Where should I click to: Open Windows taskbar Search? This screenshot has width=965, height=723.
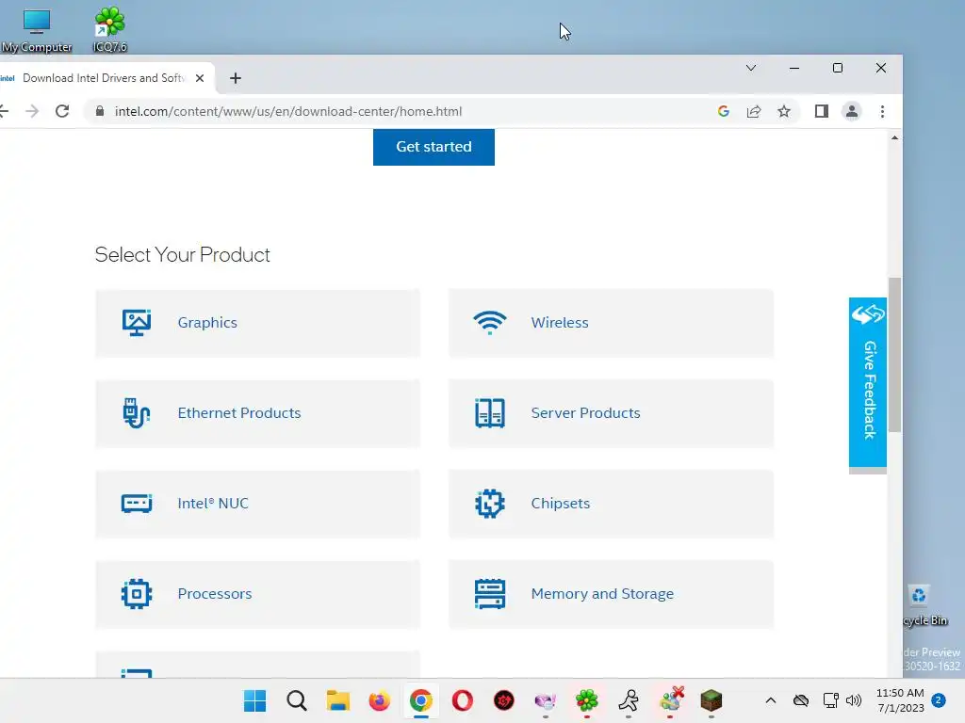(297, 700)
